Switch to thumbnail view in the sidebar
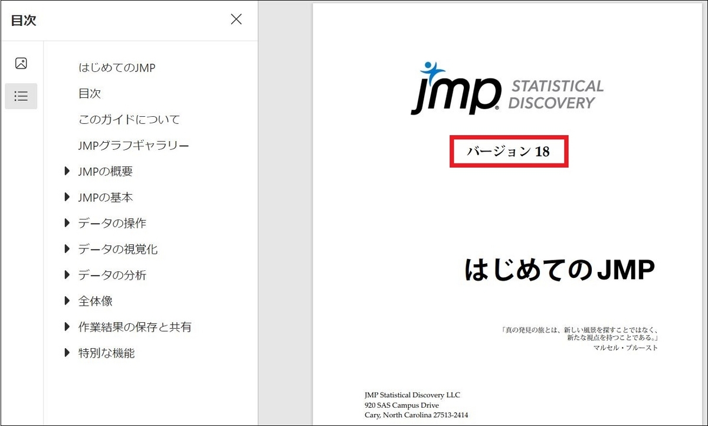 [21, 62]
